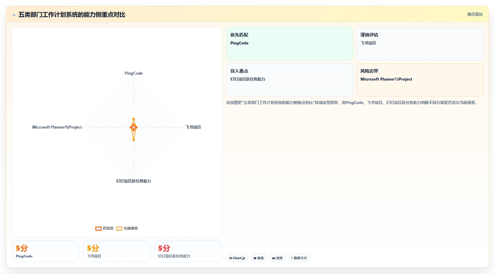Click the 进度 tag chip

(277, 258)
